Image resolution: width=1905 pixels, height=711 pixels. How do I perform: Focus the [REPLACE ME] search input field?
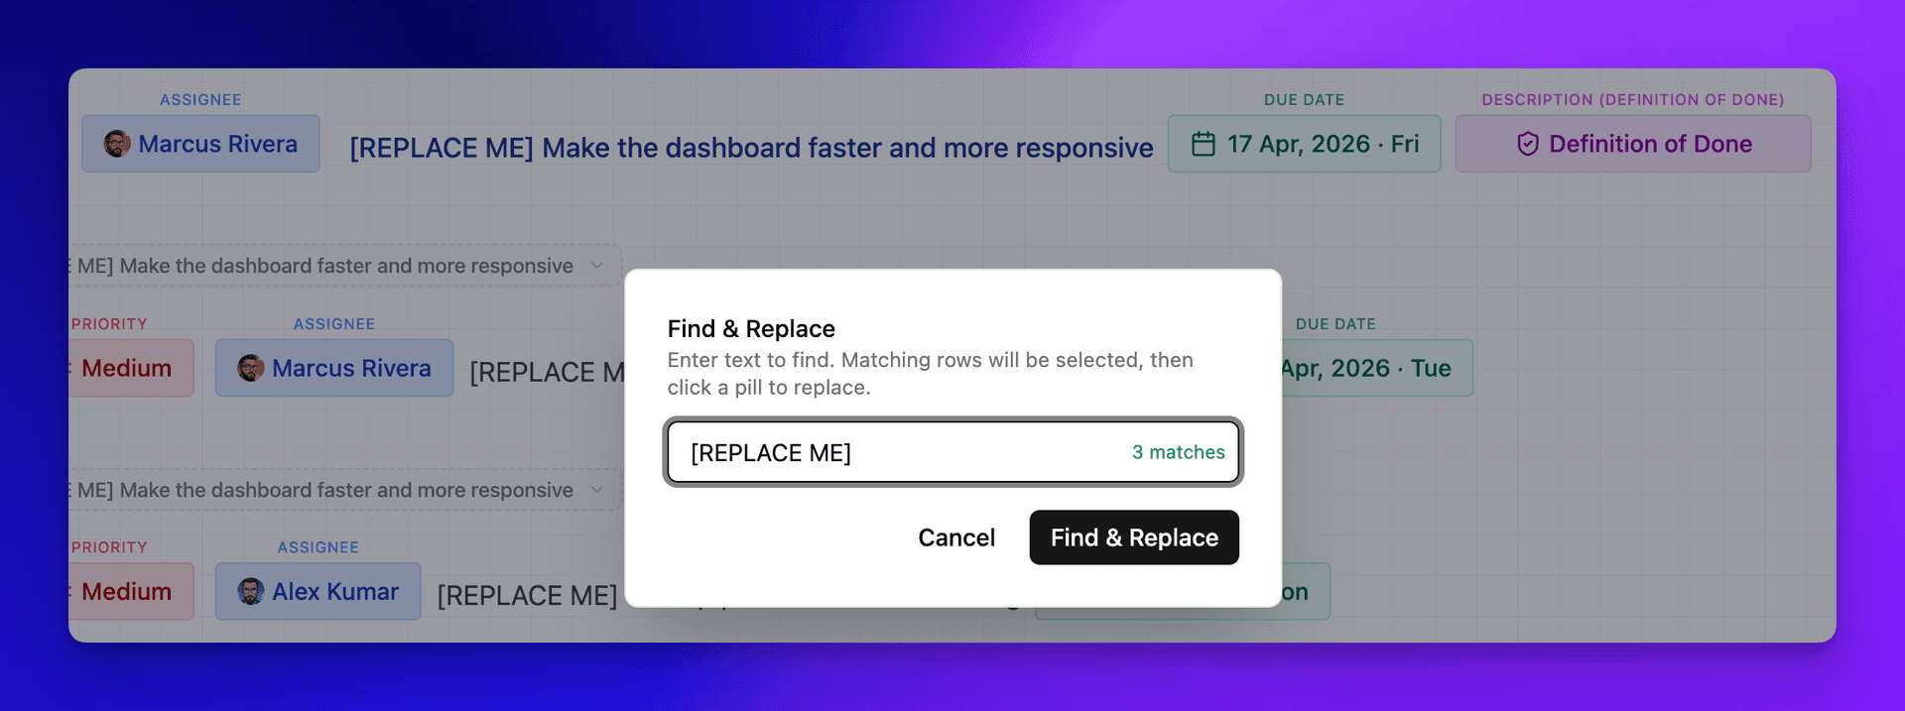[952, 452]
